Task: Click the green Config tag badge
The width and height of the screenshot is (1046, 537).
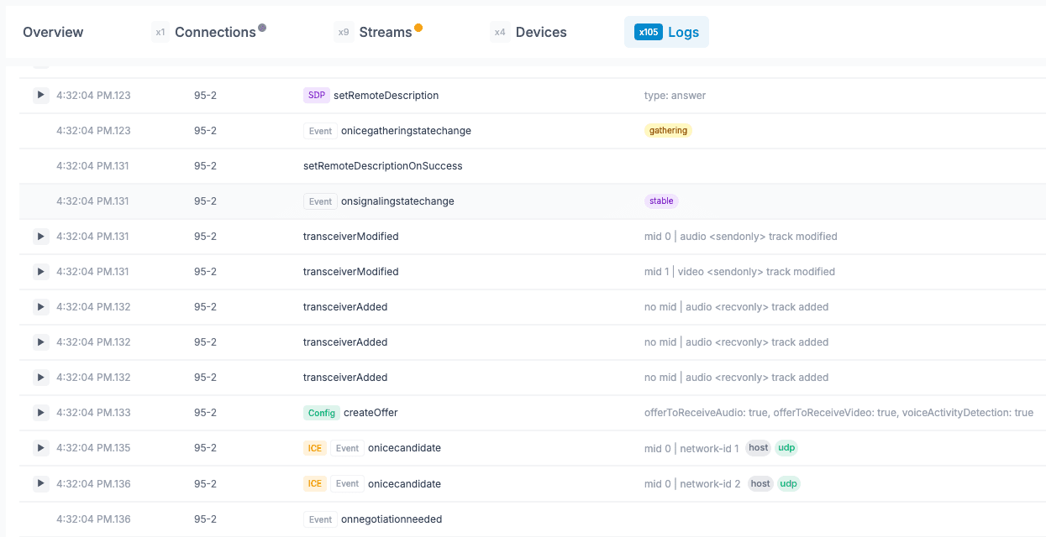Action: pyautogui.click(x=321, y=413)
